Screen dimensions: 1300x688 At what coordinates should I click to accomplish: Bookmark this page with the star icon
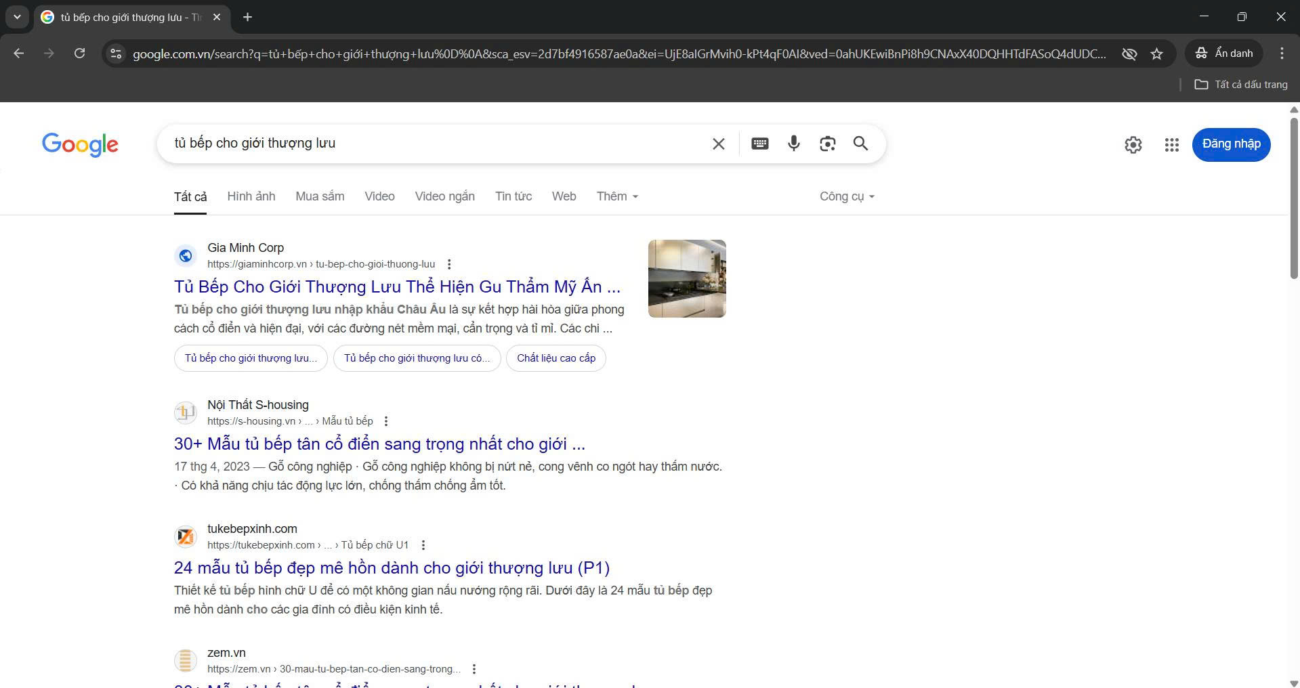(1156, 53)
